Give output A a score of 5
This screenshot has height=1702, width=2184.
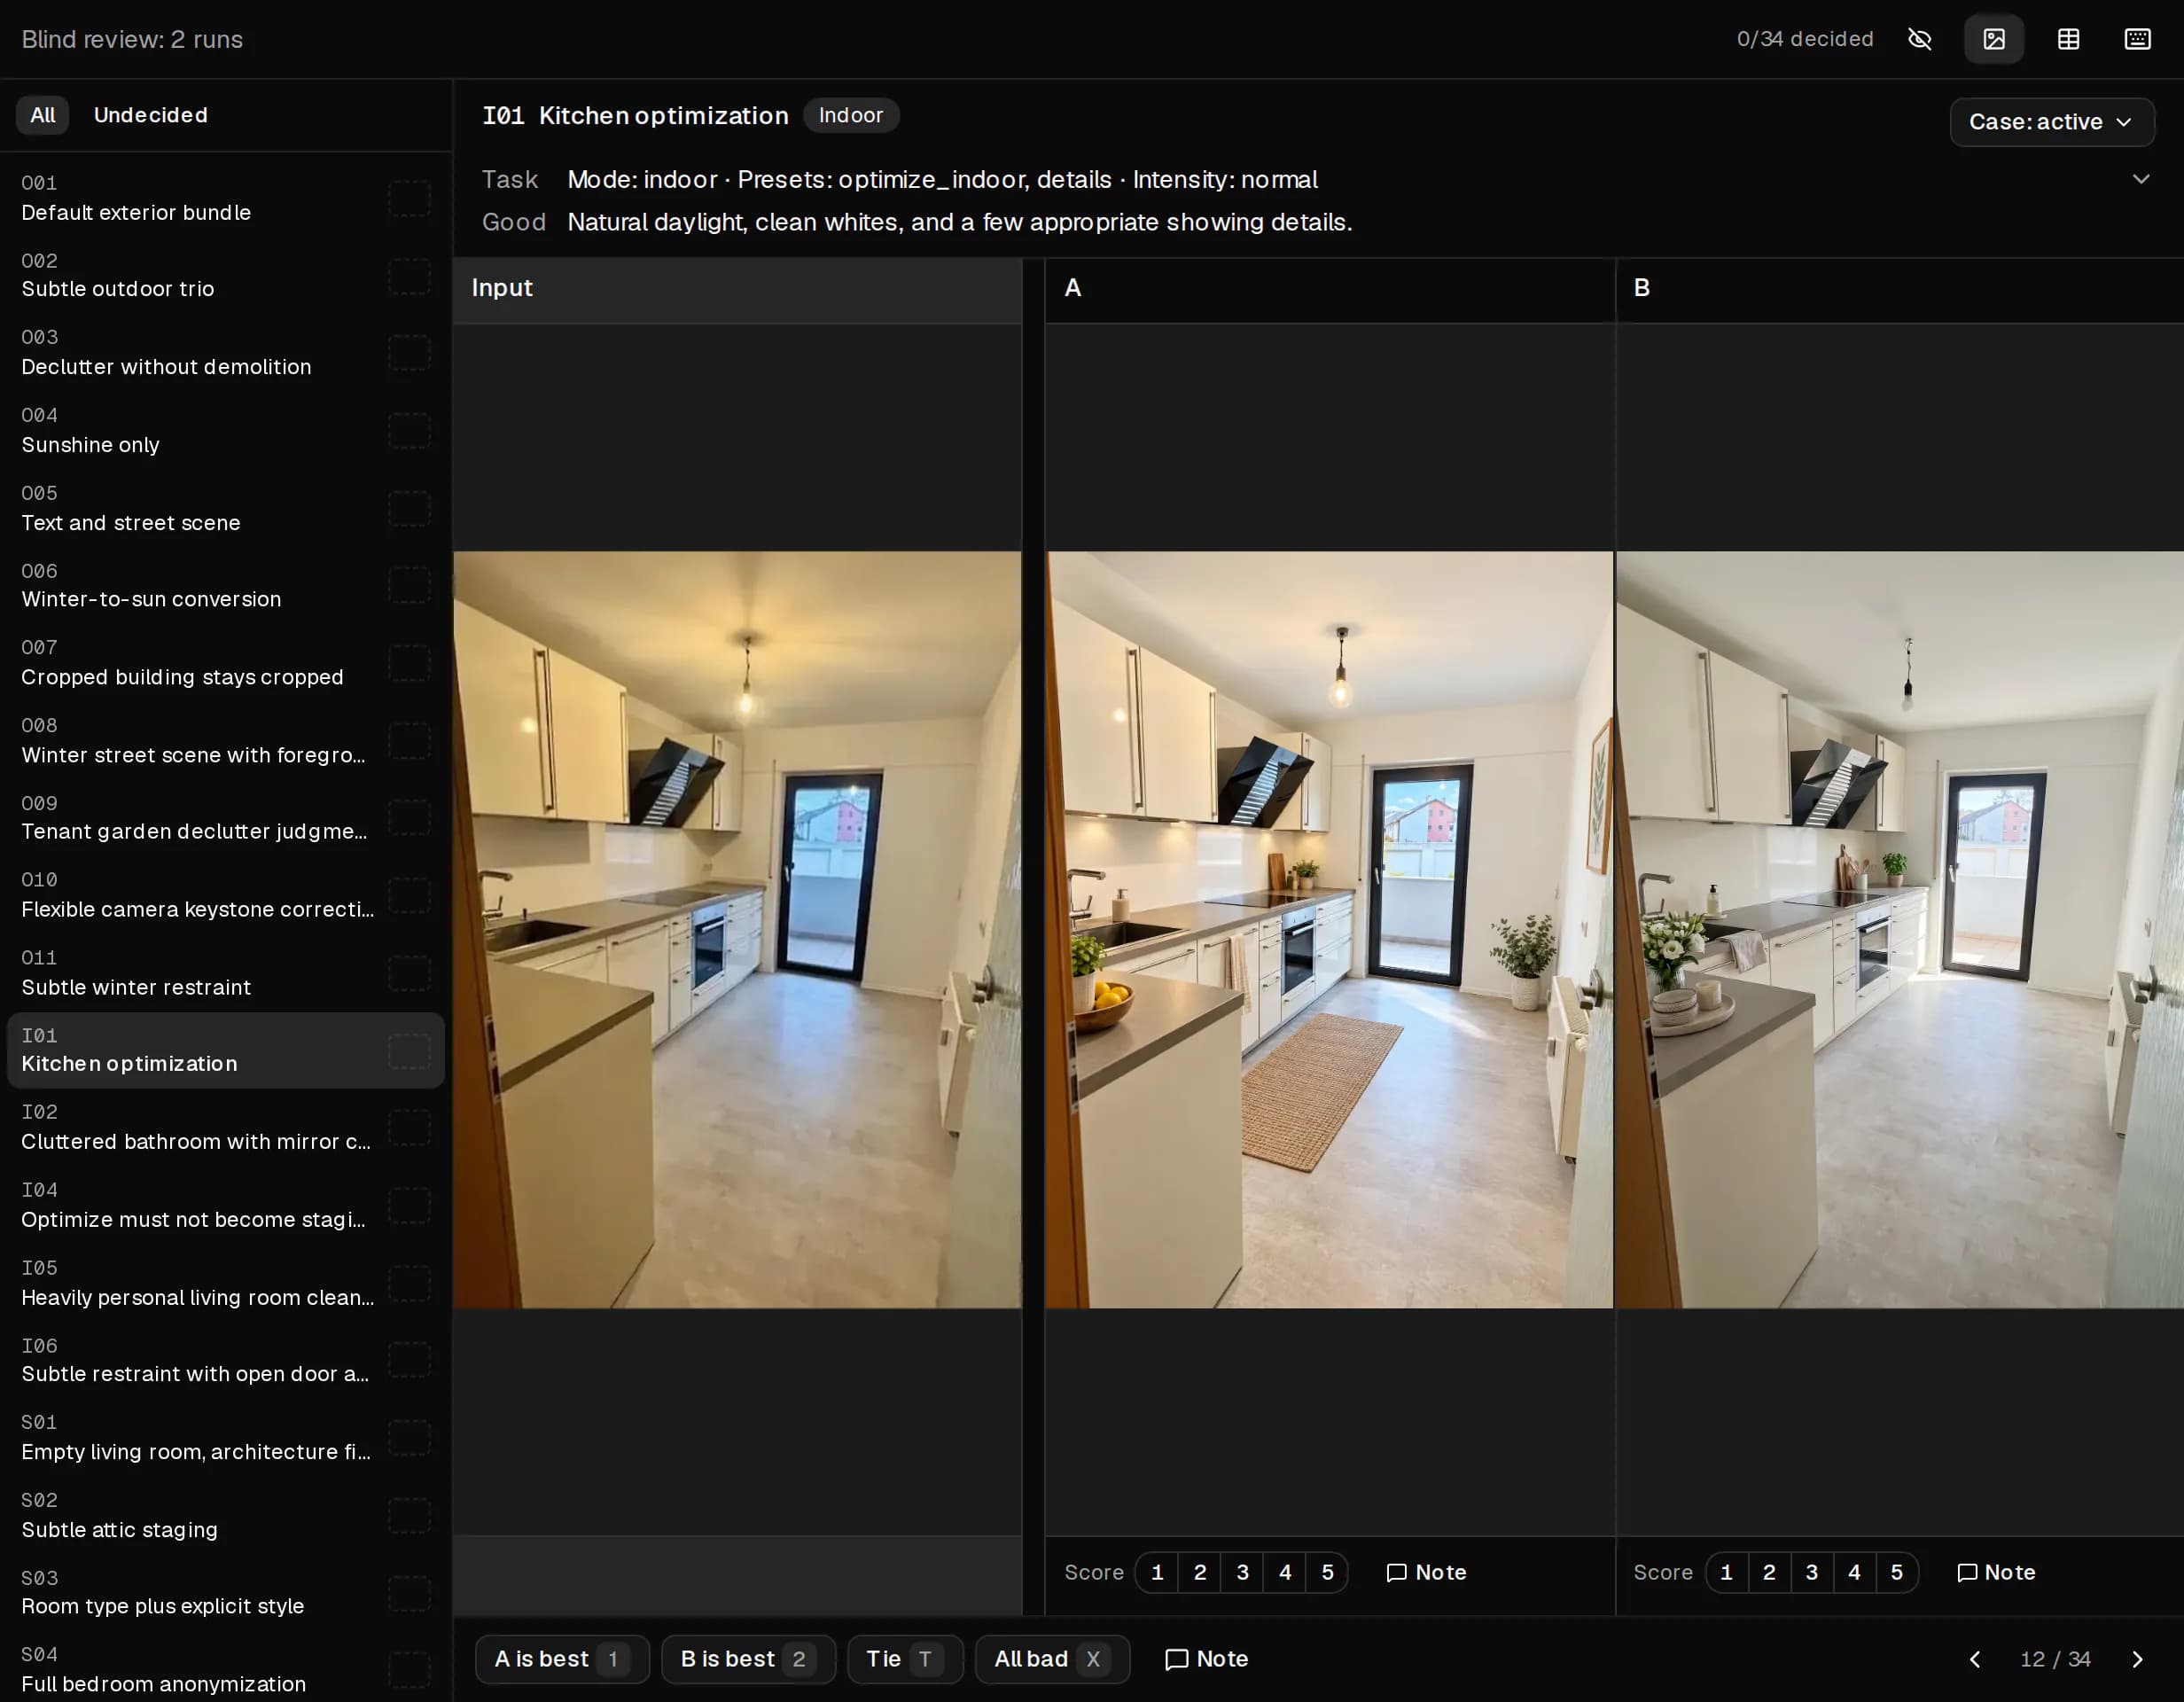coord(1327,1572)
